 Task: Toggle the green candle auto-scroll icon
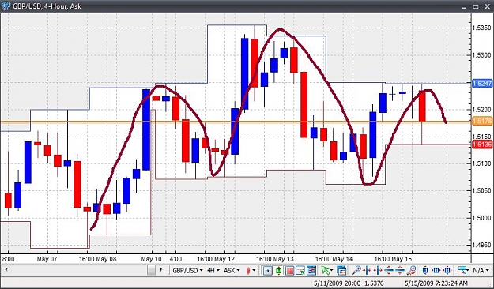pyautogui.click(x=279, y=270)
